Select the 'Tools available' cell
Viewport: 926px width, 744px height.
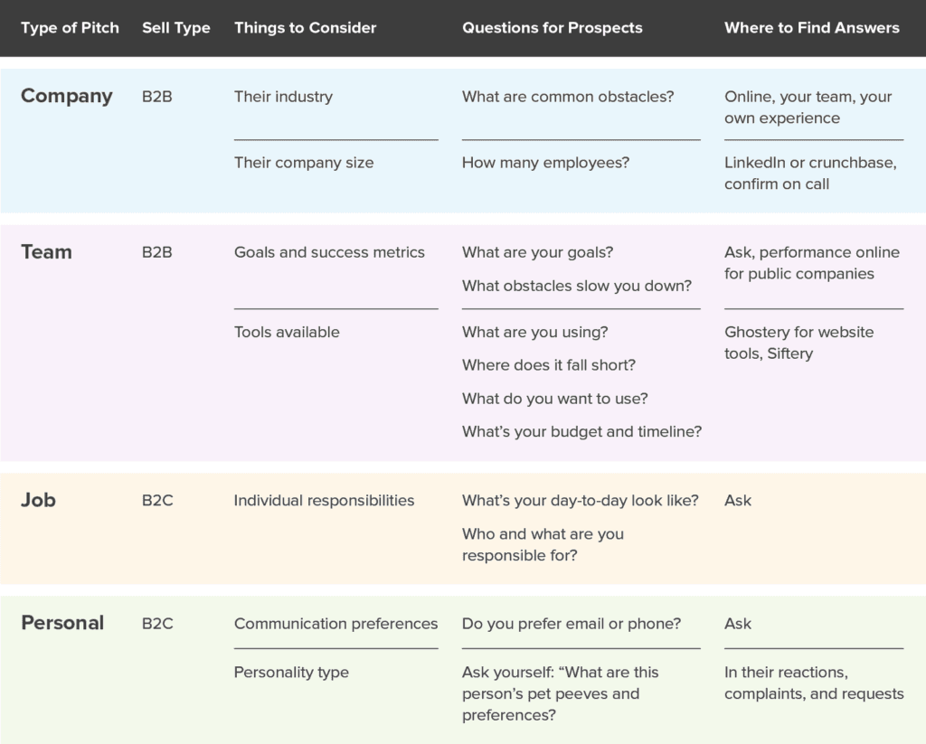click(287, 332)
